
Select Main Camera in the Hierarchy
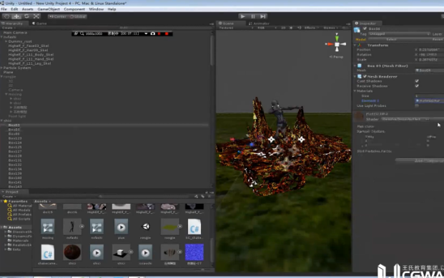pyautogui.click(x=15, y=33)
